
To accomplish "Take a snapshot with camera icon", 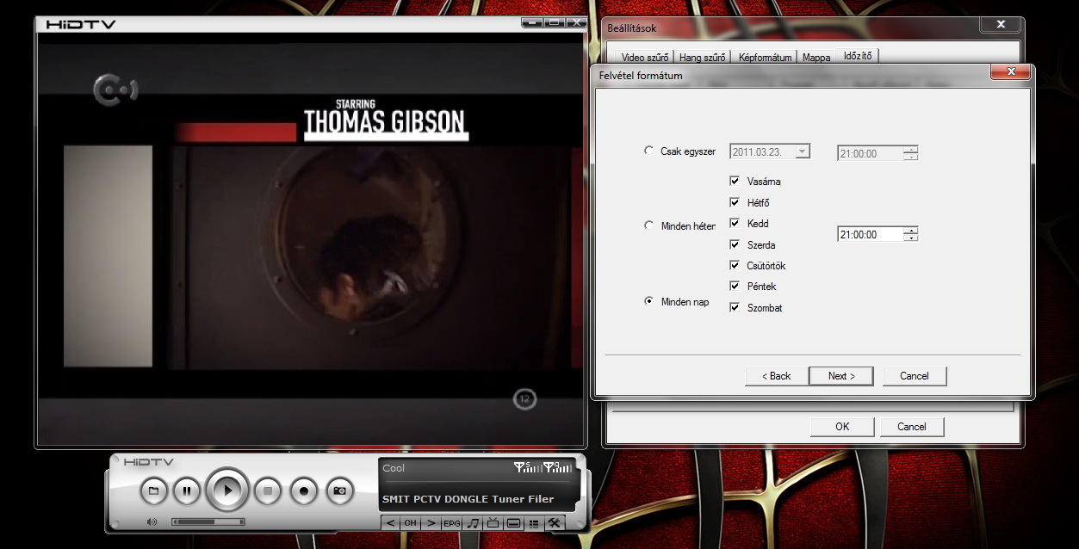I will [339, 490].
